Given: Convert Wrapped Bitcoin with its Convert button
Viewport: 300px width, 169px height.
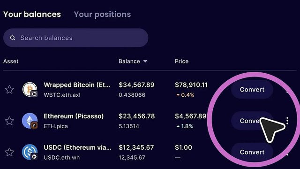Looking at the screenshot, I should pos(252,90).
